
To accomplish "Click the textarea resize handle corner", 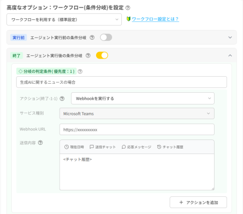I will [x=212, y=189].
